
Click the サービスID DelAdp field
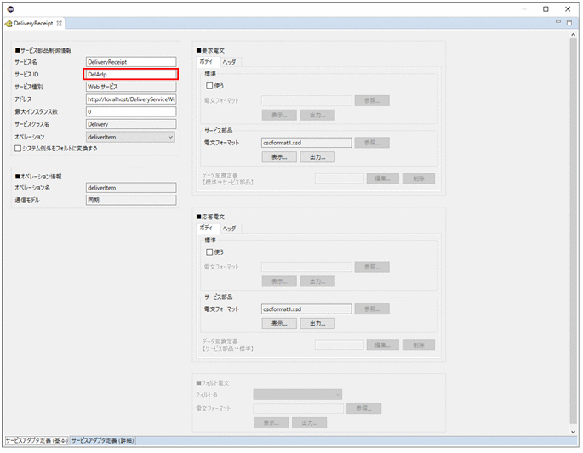pyautogui.click(x=131, y=74)
